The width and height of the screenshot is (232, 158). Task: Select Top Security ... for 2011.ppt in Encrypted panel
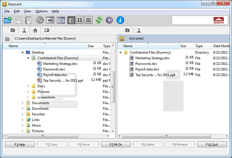click(x=155, y=75)
